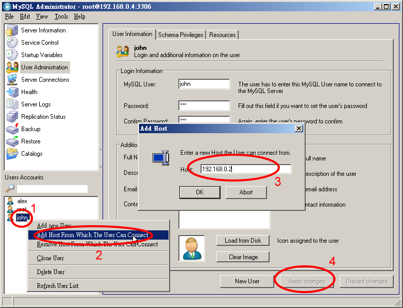Select Replication Status in sidebar

[43, 117]
